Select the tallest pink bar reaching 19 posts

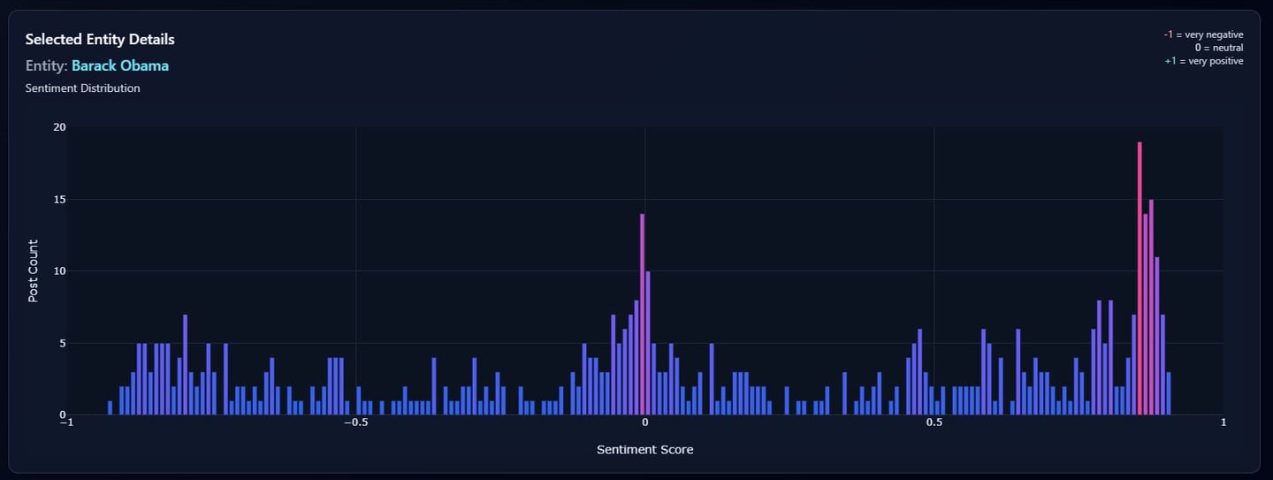coord(1140,278)
